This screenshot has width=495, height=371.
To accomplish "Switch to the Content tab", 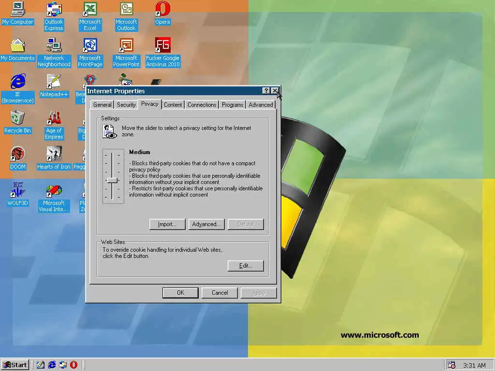I will pyautogui.click(x=173, y=105).
